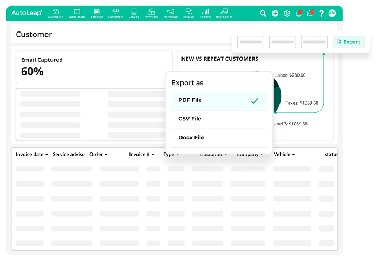Viewport: 390px width, 280px height.
Task: Click the Export button
Action: click(x=348, y=42)
